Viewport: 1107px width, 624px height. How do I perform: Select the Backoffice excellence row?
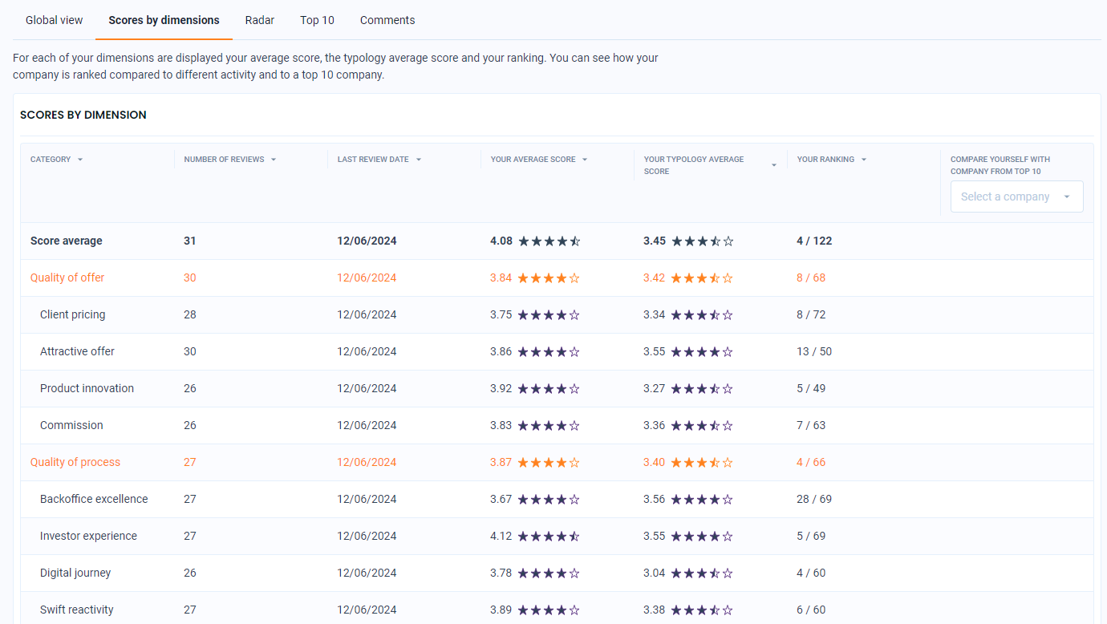(x=557, y=499)
